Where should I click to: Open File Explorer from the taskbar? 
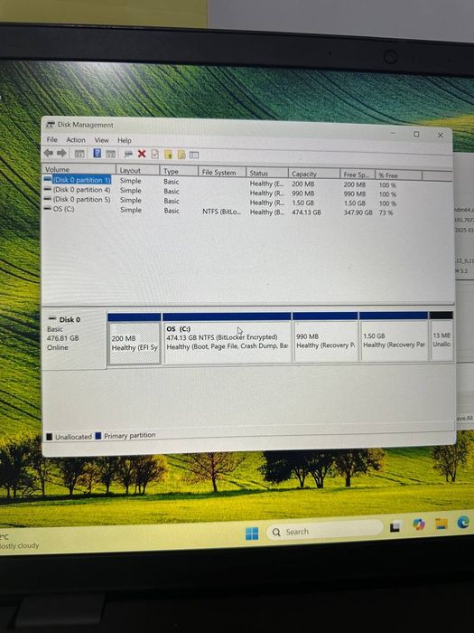[441, 524]
